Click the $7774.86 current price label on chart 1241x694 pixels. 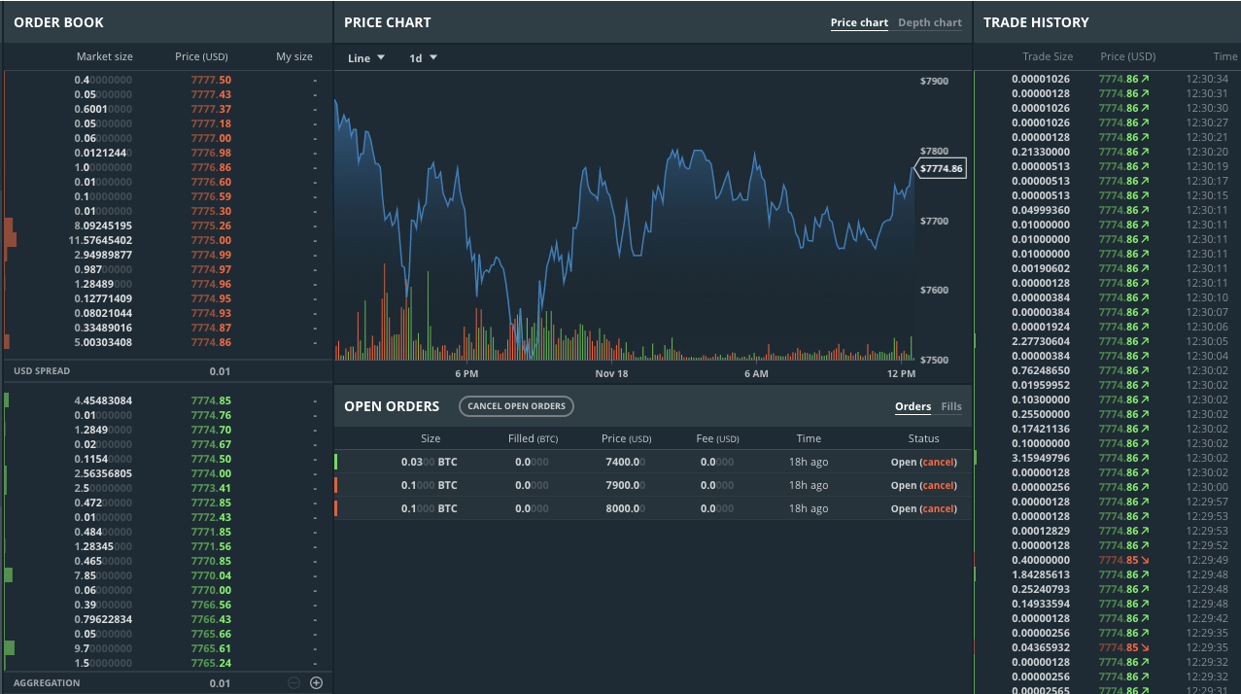(941, 169)
